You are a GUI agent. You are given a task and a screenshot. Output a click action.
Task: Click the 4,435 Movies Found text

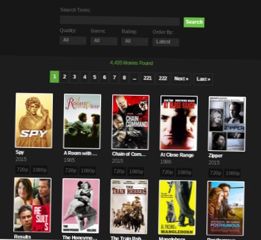point(131,63)
